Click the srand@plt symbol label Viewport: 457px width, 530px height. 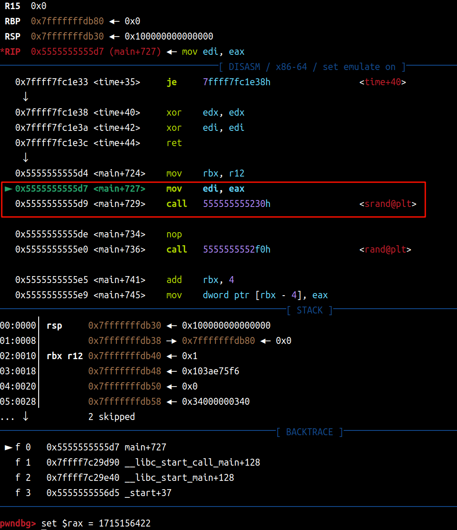point(387,204)
